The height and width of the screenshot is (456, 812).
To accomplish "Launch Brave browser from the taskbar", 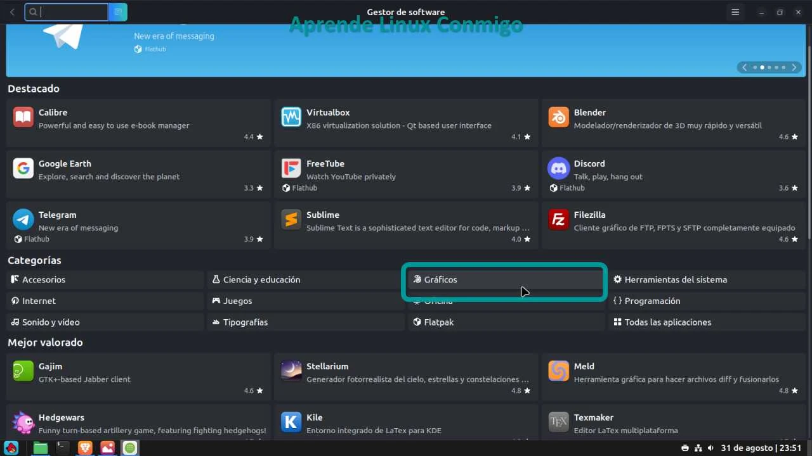I will point(85,448).
